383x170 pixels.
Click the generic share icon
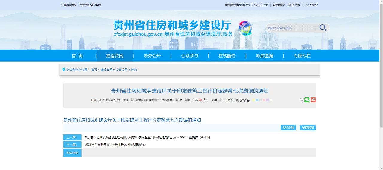pos(301,100)
